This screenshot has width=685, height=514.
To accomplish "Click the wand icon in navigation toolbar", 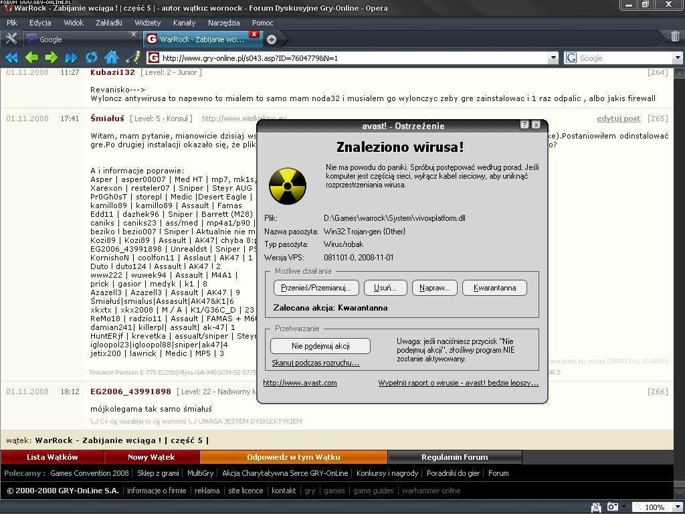I will click(132, 58).
